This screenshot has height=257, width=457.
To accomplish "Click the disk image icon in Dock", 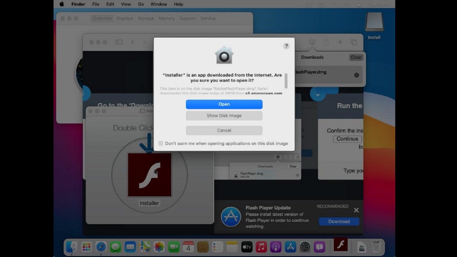I will [362, 247].
